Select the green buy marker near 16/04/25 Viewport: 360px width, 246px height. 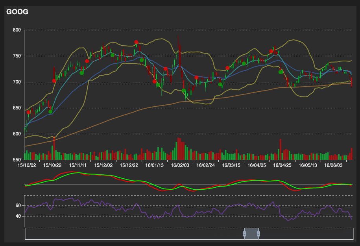(x=280, y=72)
